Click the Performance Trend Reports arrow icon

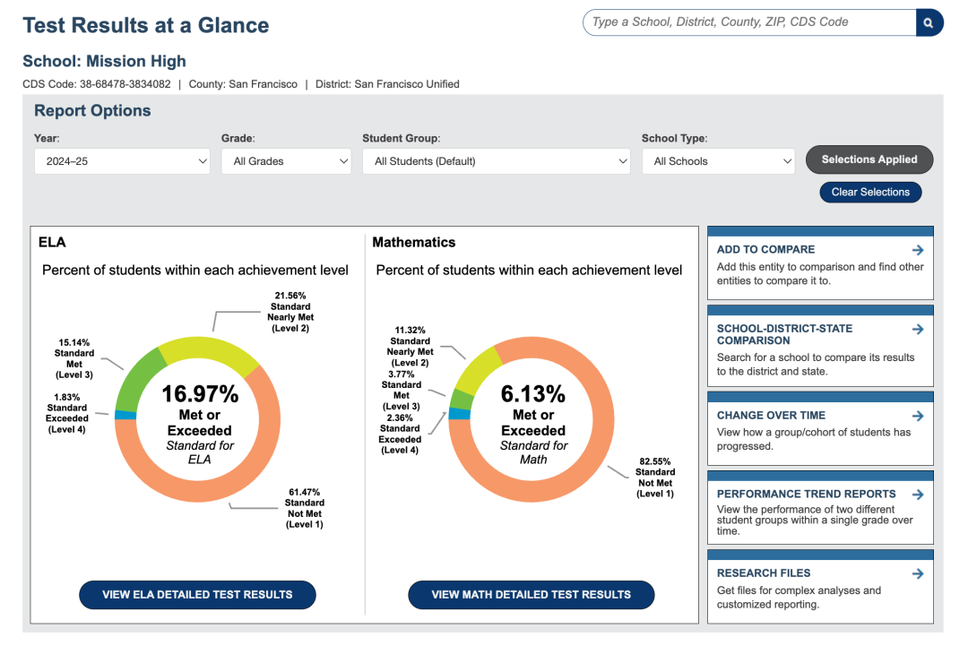(918, 495)
